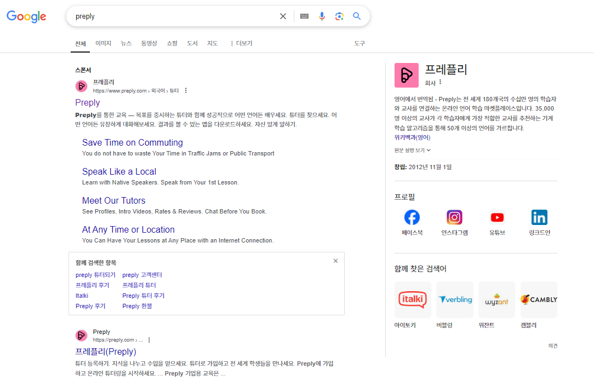Click 프레플리 knowledge panel title
594x381 pixels.
446,70
